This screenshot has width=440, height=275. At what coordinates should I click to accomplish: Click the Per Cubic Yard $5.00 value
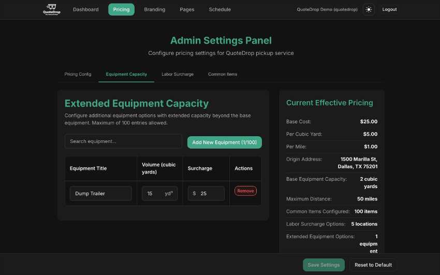[370, 134]
